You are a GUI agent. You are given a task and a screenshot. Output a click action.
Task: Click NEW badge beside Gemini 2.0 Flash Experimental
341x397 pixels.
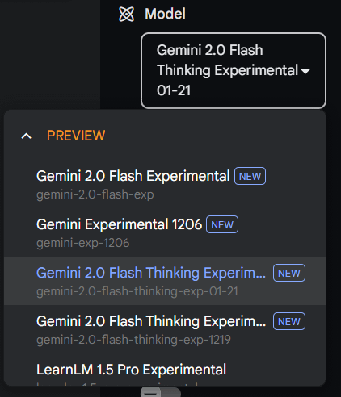click(250, 176)
